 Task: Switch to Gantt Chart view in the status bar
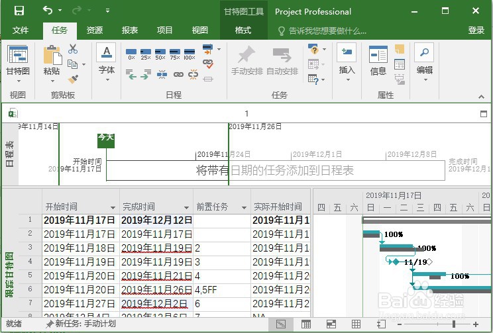[x=281, y=324]
